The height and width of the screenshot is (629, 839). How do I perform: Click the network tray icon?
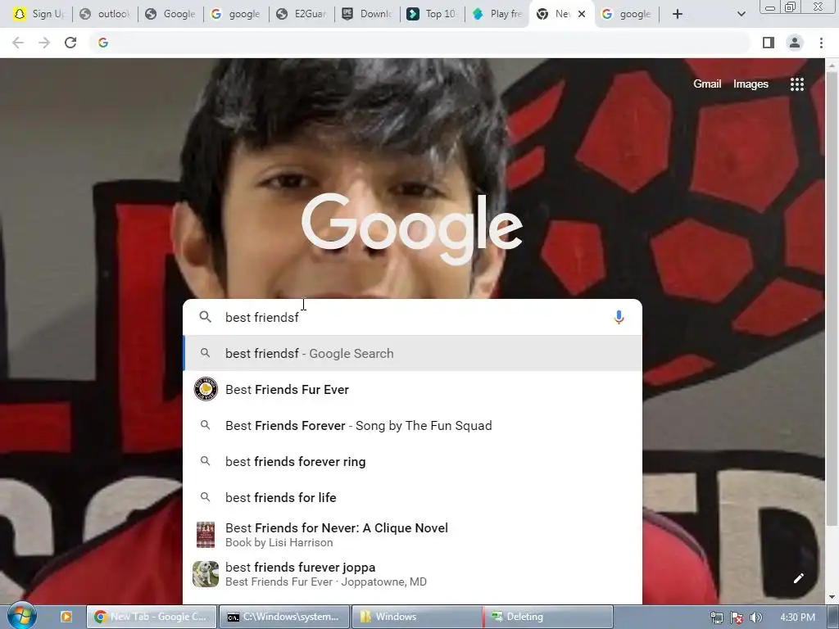(x=716, y=618)
